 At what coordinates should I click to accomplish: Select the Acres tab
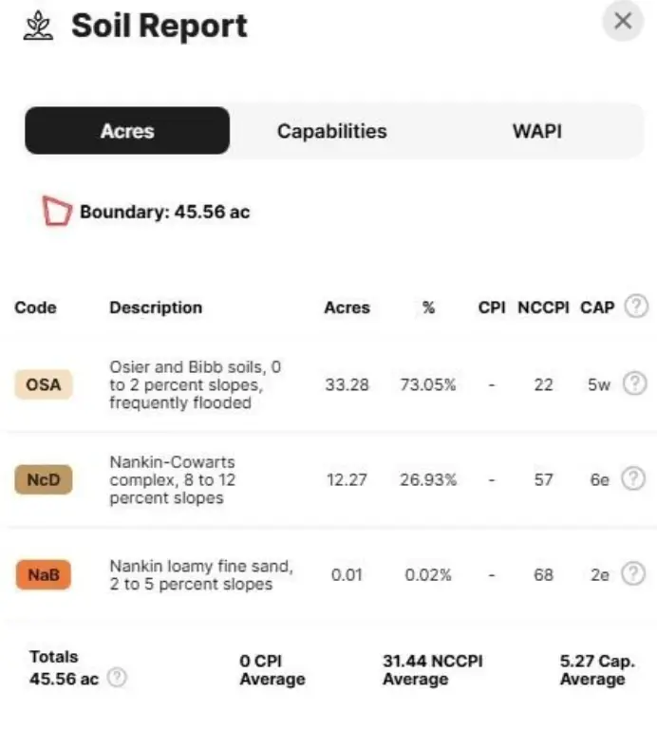tap(127, 131)
